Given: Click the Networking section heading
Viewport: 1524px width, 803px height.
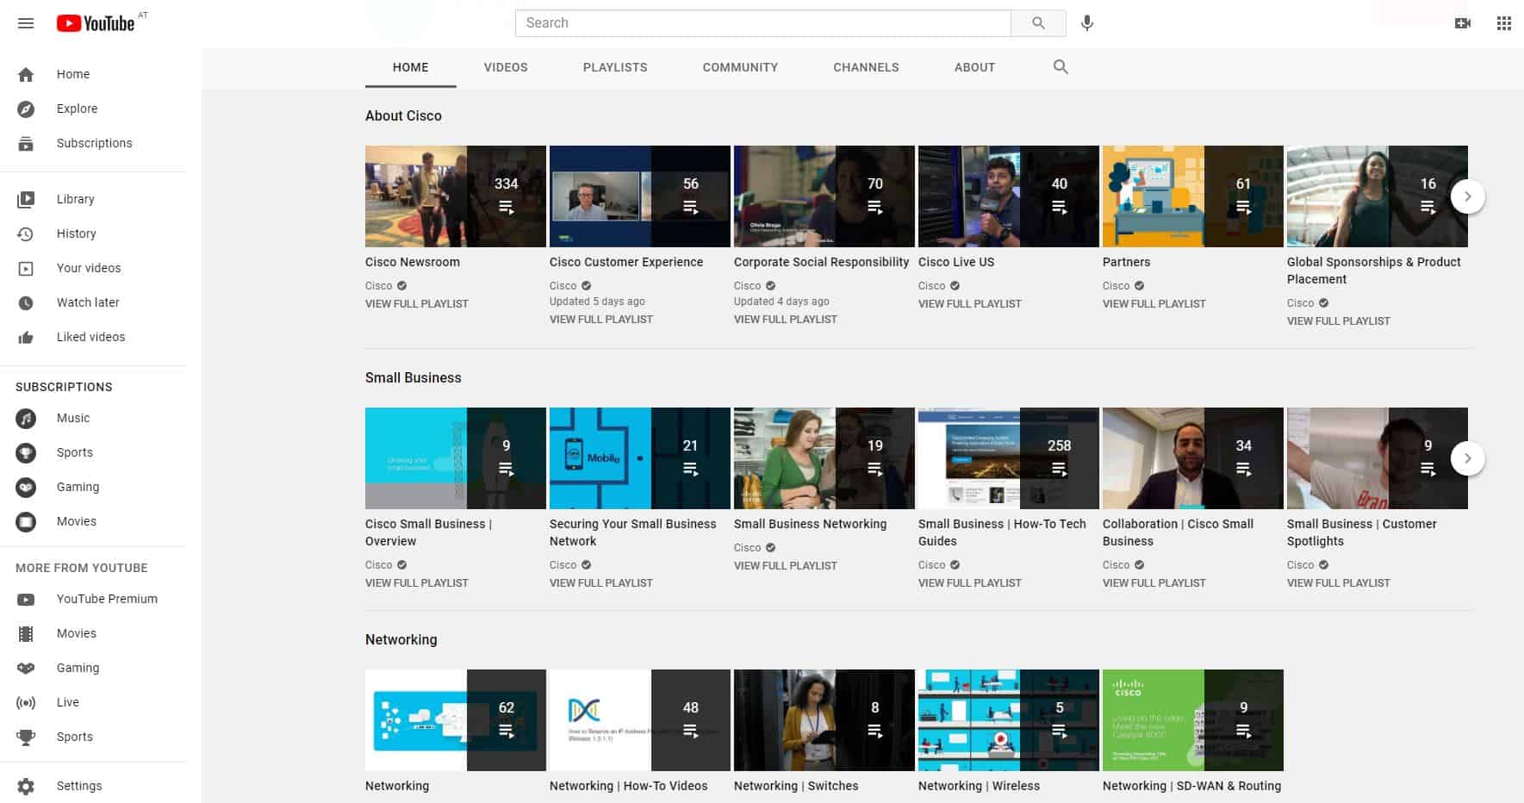Looking at the screenshot, I should [x=401, y=639].
